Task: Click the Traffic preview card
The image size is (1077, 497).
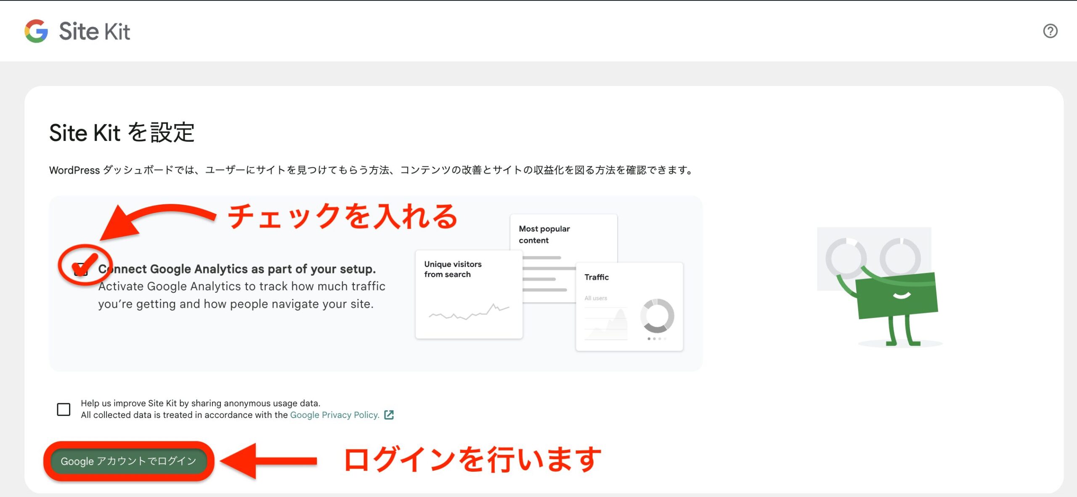Action: 629,307
